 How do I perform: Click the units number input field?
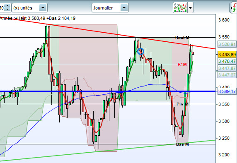tap(2, 8)
